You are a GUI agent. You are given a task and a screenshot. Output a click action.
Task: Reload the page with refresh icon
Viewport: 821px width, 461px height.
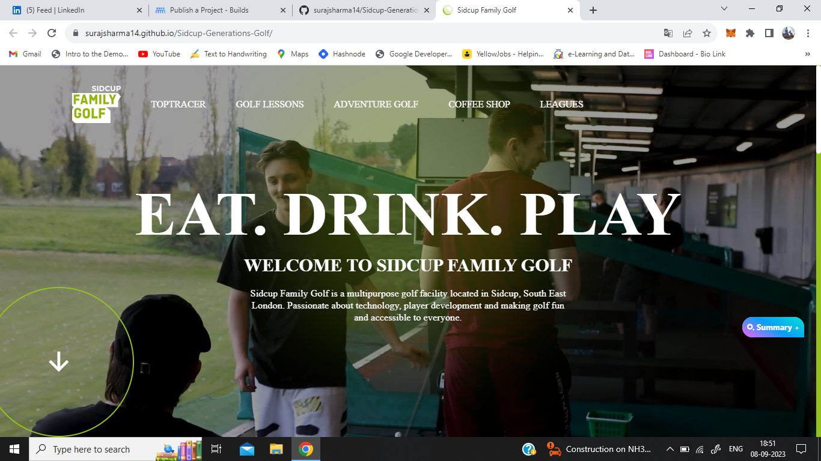point(52,33)
